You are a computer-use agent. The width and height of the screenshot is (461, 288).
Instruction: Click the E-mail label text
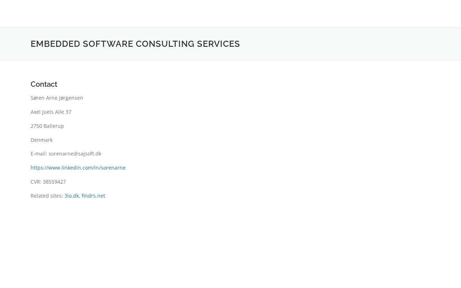(x=39, y=154)
